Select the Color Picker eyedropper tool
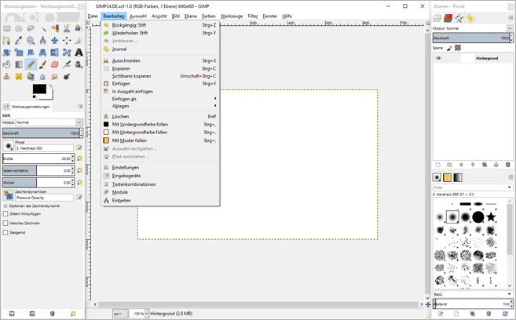The image size is (516, 320). pos(19,41)
